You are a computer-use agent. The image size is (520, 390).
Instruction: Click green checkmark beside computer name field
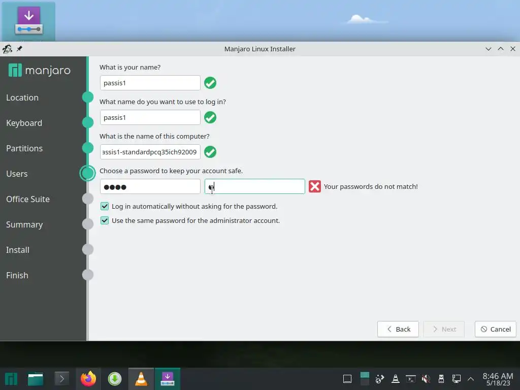pyautogui.click(x=210, y=152)
